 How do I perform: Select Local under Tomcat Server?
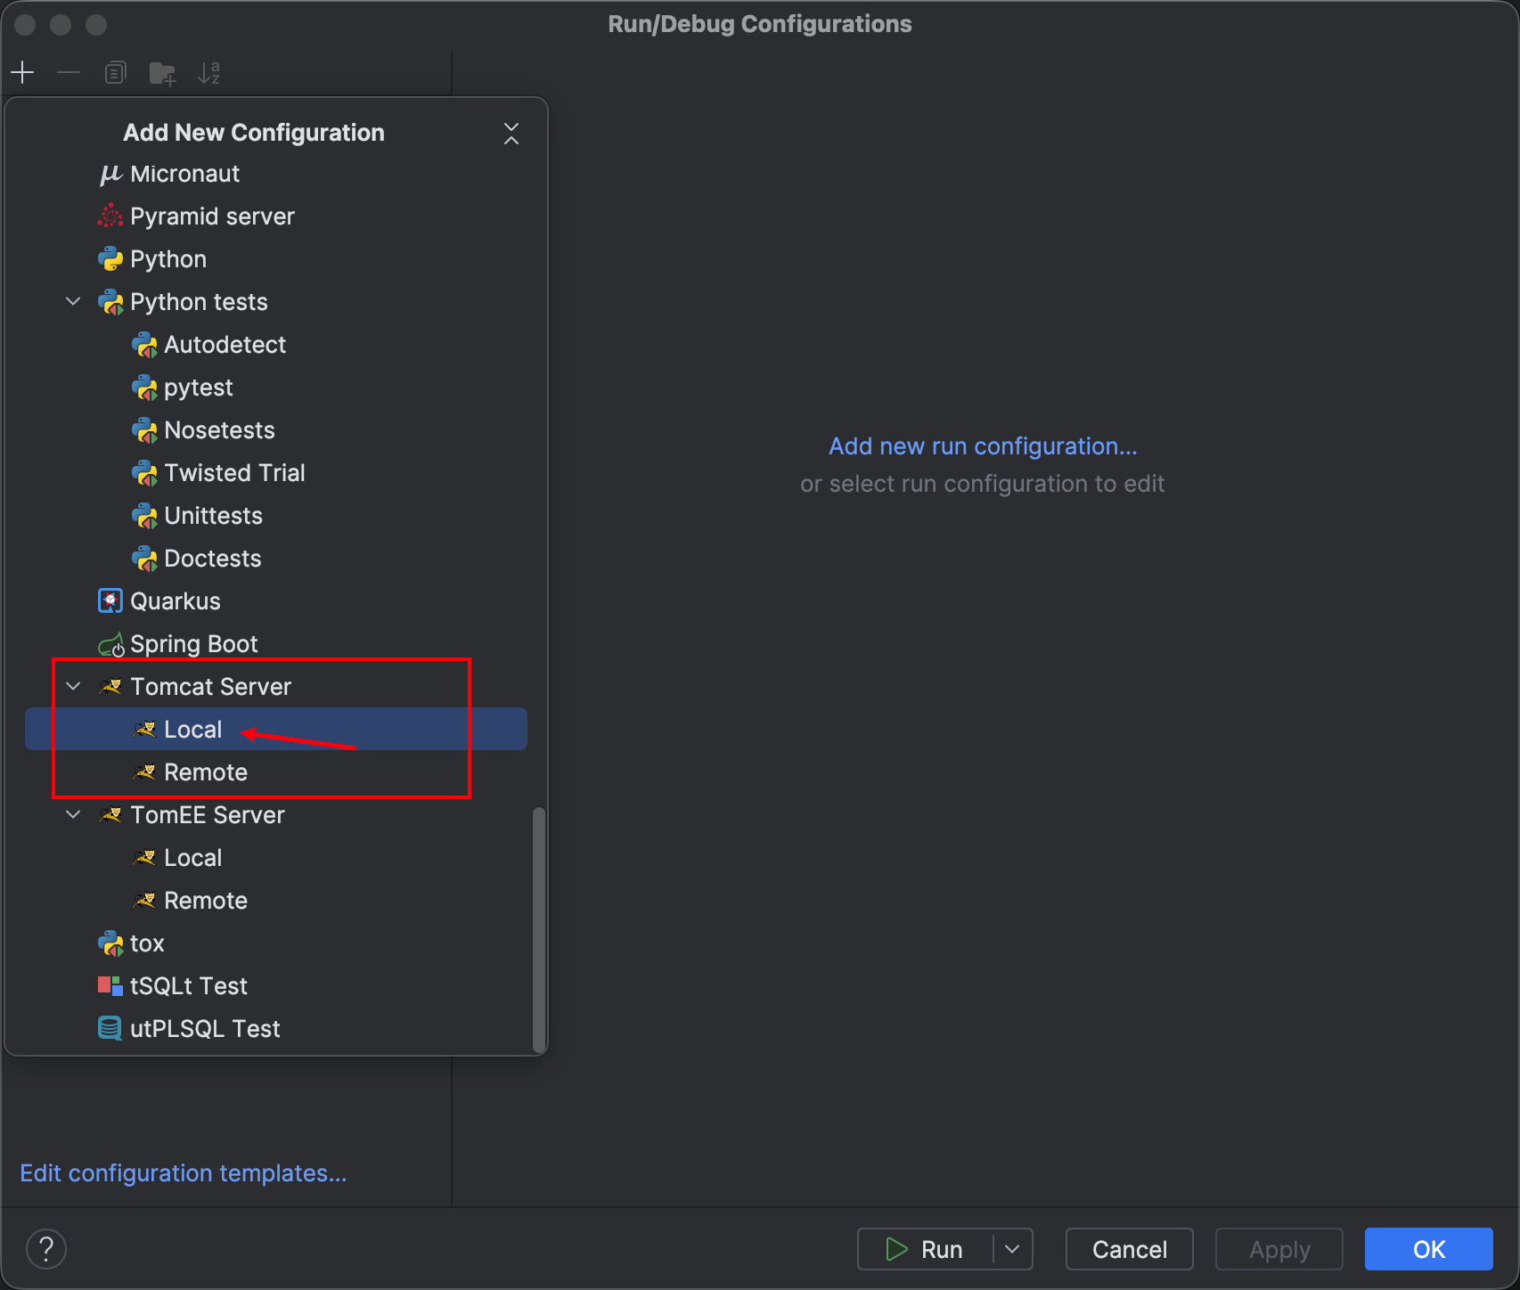276,730
